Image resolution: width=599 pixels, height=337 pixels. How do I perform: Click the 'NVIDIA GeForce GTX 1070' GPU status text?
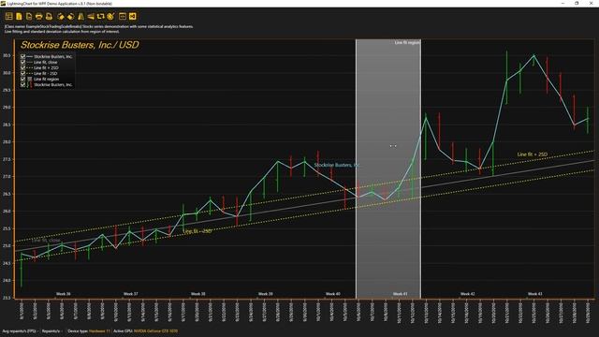pos(155,330)
